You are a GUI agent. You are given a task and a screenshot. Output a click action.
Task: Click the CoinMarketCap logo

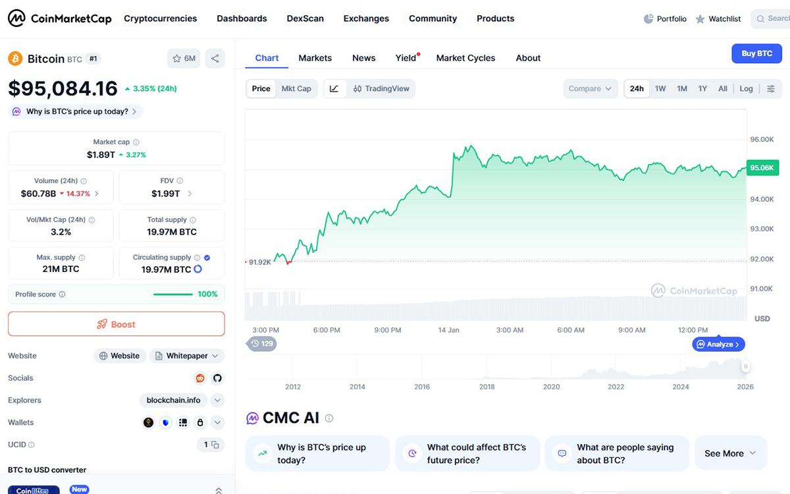(x=60, y=18)
